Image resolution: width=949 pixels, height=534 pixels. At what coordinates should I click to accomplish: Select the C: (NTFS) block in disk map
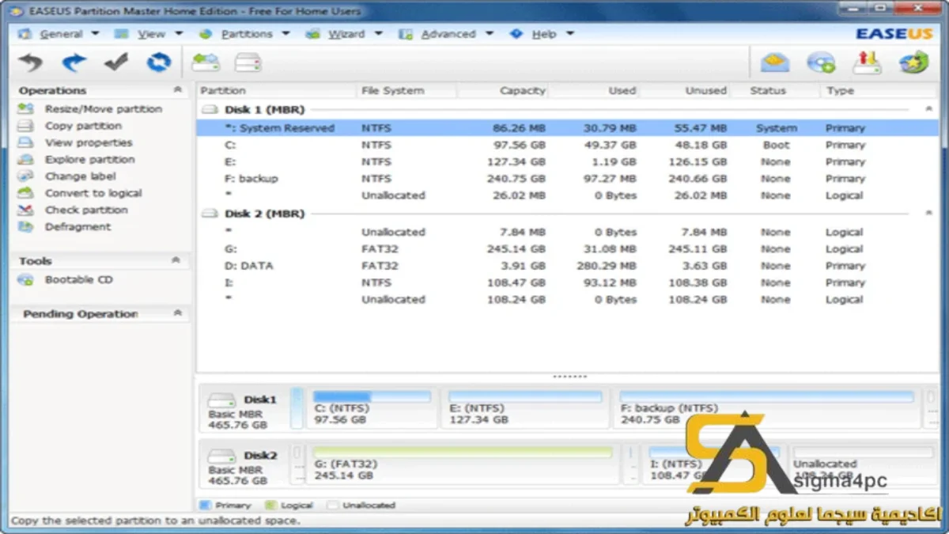(371, 408)
